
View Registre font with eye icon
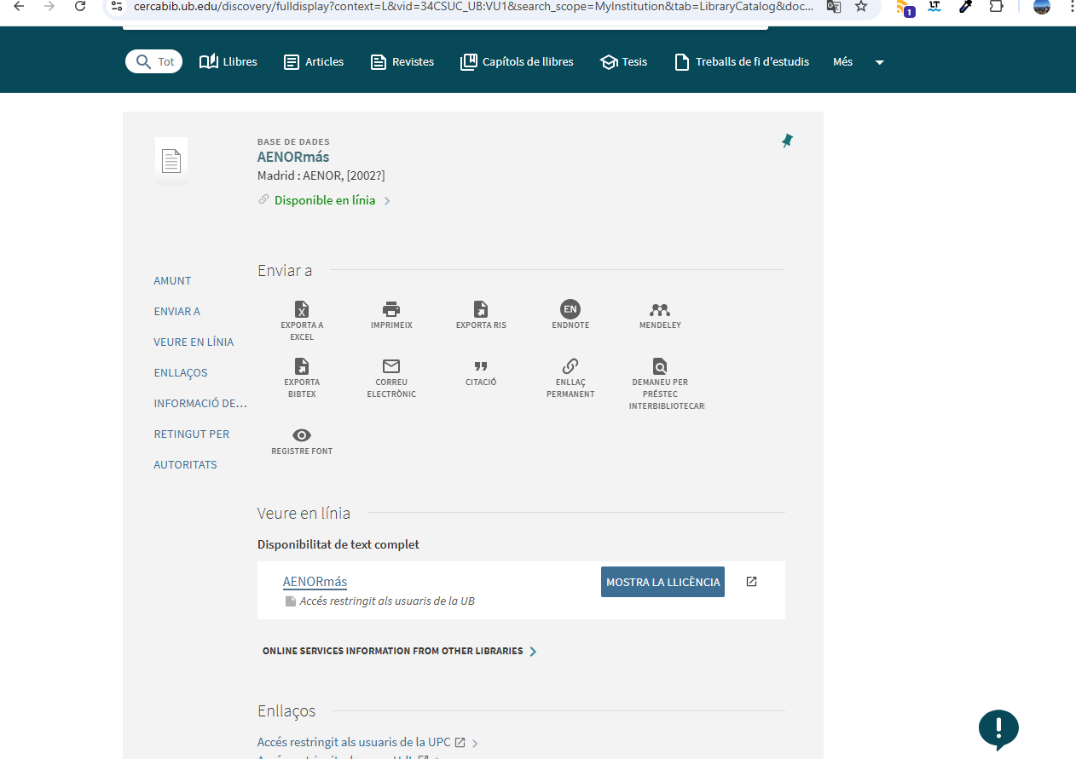[302, 436]
